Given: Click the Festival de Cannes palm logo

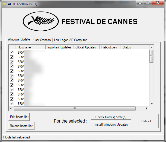Looking at the screenshot, I should (x=41, y=21).
